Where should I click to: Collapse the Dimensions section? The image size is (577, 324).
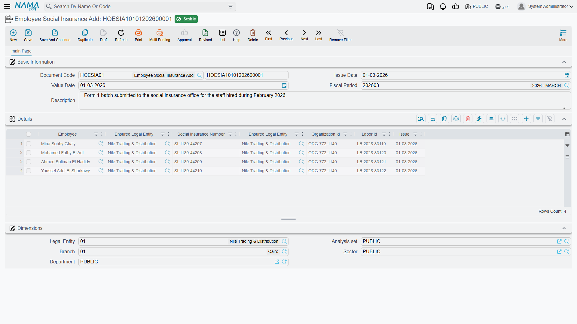click(x=564, y=228)
